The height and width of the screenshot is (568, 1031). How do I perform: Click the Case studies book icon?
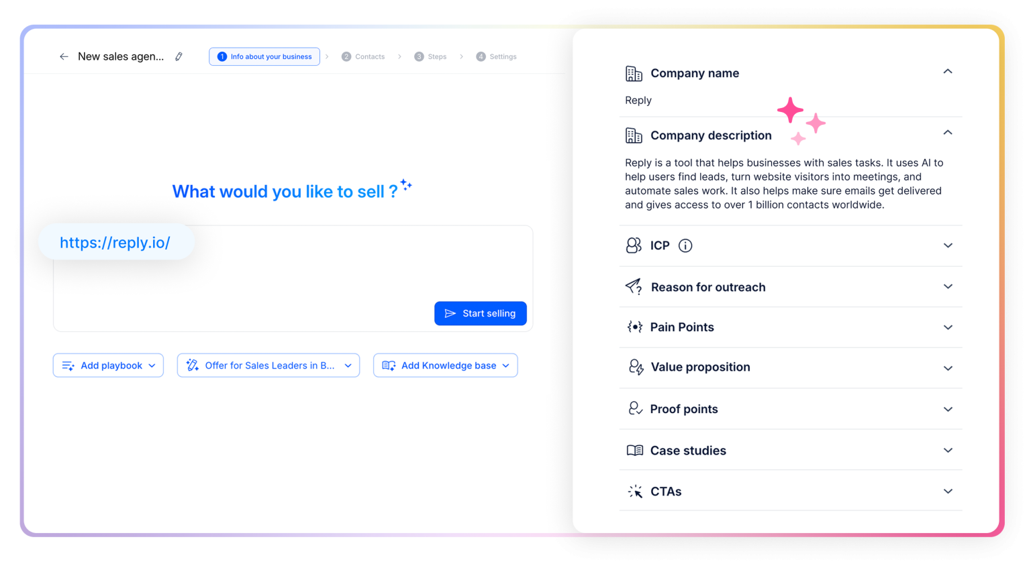[634, 451]
